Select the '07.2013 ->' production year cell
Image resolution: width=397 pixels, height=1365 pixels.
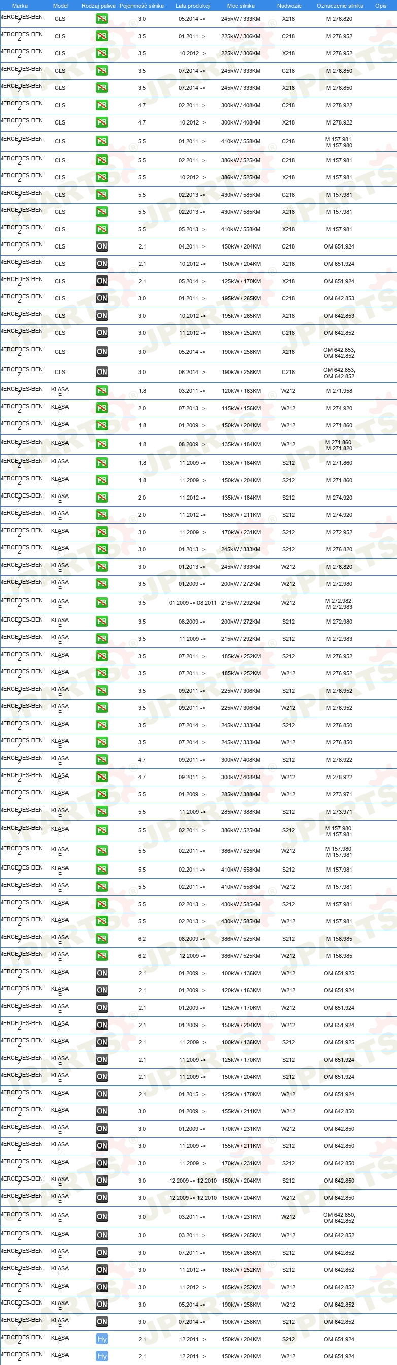click(191, 408)
